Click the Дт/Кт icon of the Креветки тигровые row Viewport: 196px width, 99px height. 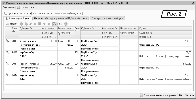[x=7, y=63]
